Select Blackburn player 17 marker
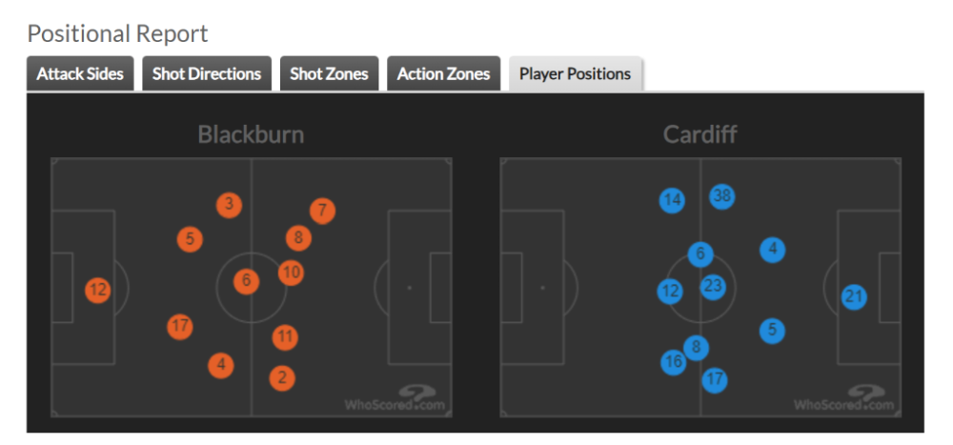The image size is (953, 445). 179,327
